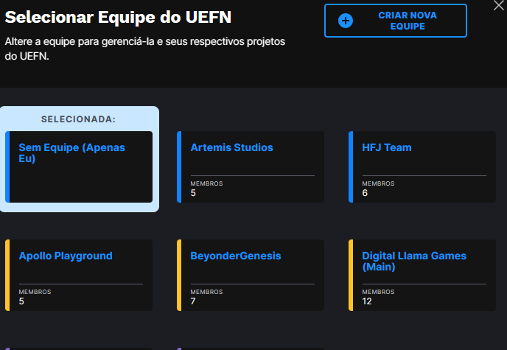The height and width of the screenshot is (350, 507).
Task: Click the yellow stripe on Apollo Playground card
Action: click(7, 275)
